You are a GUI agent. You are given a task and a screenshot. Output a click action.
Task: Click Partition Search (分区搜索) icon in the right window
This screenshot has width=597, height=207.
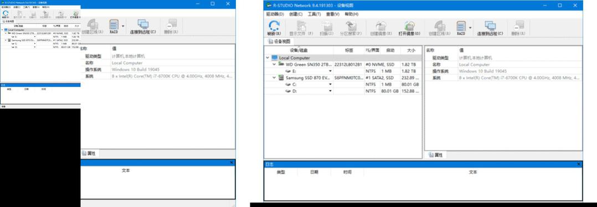tap(351, 28)
